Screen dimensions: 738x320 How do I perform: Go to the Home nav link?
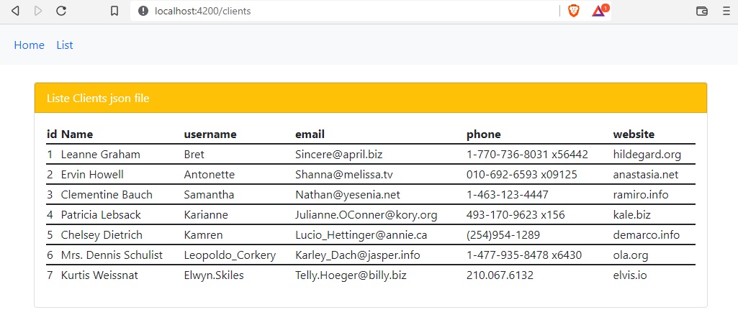[x=30, y=45]
